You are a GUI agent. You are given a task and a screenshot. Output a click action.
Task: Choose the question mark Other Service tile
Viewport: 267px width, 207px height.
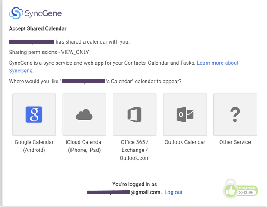pos(235,115)
